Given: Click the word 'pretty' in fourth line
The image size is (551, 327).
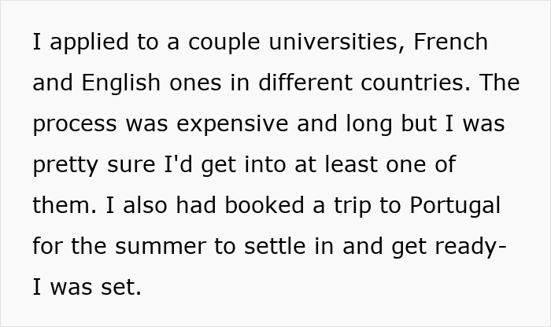Looking at the screenshot, I should click(65, 165).
